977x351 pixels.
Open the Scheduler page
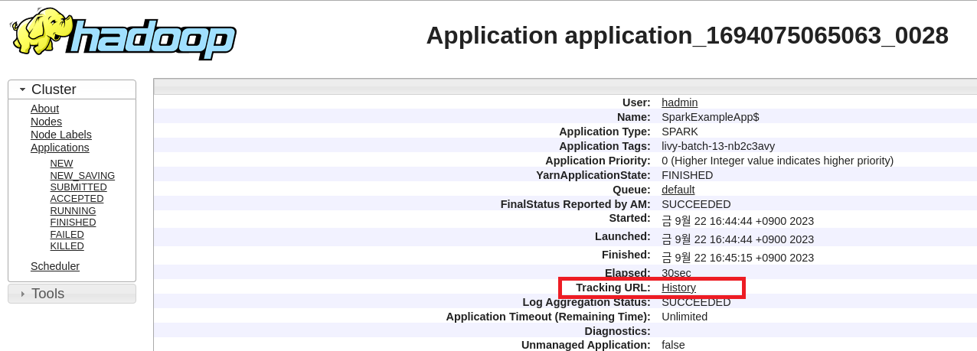tap(55, 266)
